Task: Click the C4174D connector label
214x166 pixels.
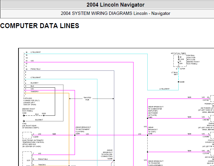Action: [x=206, y=100]
